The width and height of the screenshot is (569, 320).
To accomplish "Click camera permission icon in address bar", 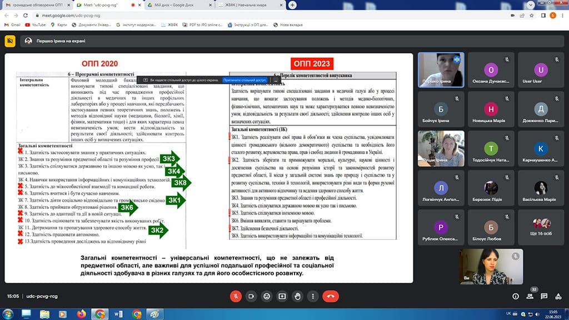I will (512, 16).
